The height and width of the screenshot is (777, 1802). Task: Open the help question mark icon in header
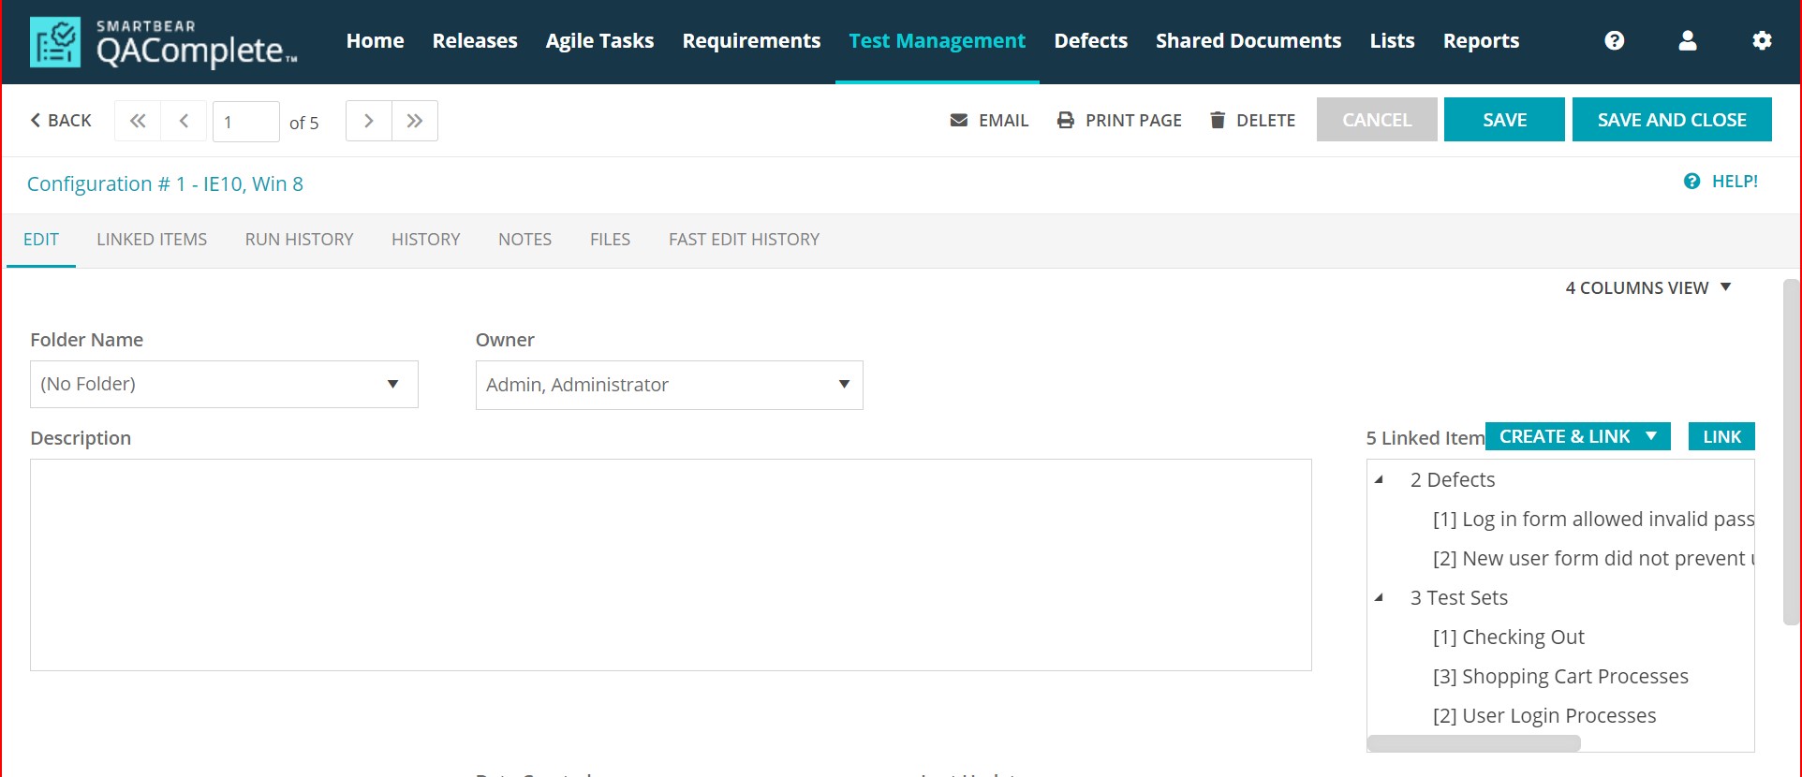pos(1614,40)
